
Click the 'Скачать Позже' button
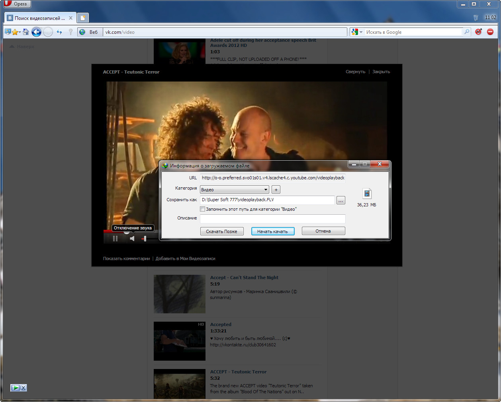(x=222, y=231)
